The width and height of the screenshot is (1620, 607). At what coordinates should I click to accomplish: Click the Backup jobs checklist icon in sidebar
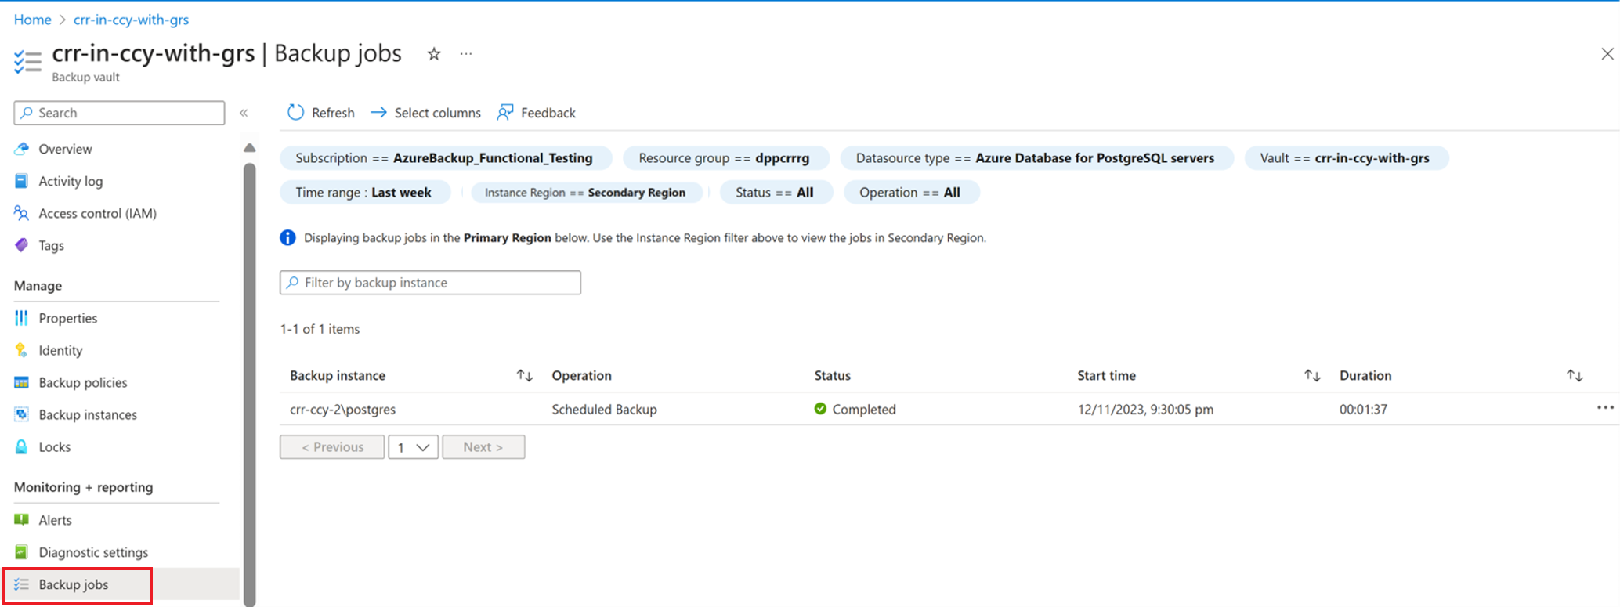tap(22, 584)
